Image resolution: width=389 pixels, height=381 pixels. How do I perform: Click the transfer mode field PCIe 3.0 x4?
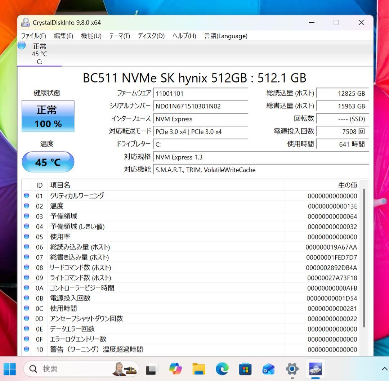coord(201,132)
